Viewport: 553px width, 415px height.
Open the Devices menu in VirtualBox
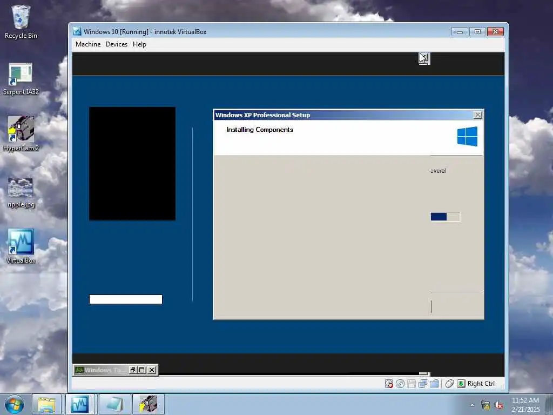tap(117, 44)
